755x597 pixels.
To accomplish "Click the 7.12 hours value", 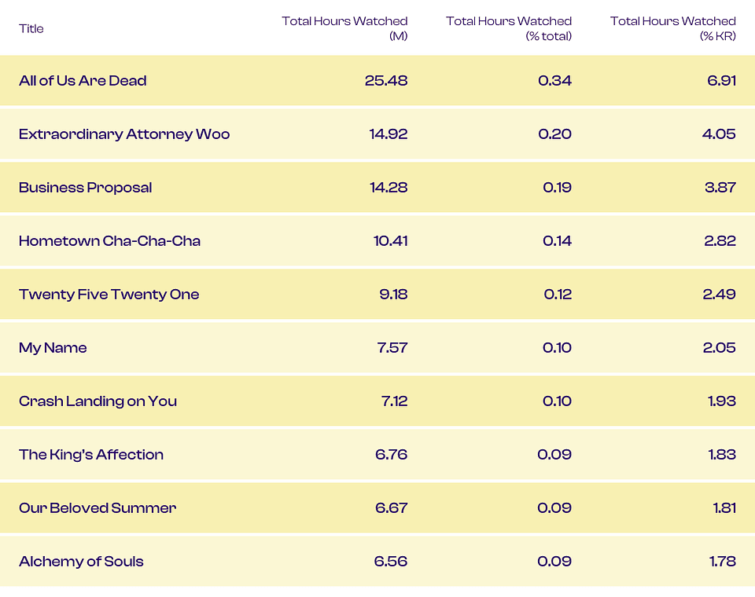I will coord(394,401).
